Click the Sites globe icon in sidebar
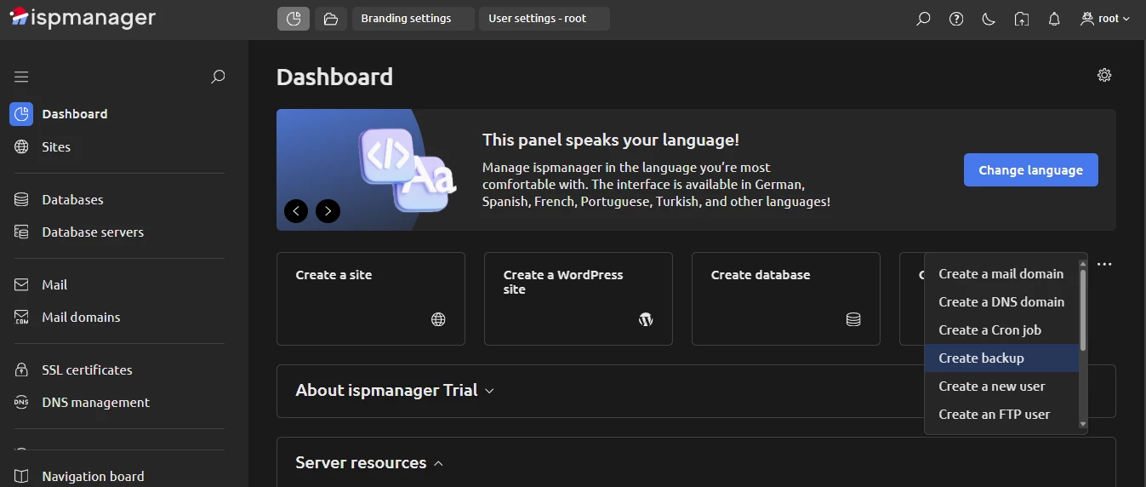The width and height of the screenshot is (1146, 487). [22, 147]
